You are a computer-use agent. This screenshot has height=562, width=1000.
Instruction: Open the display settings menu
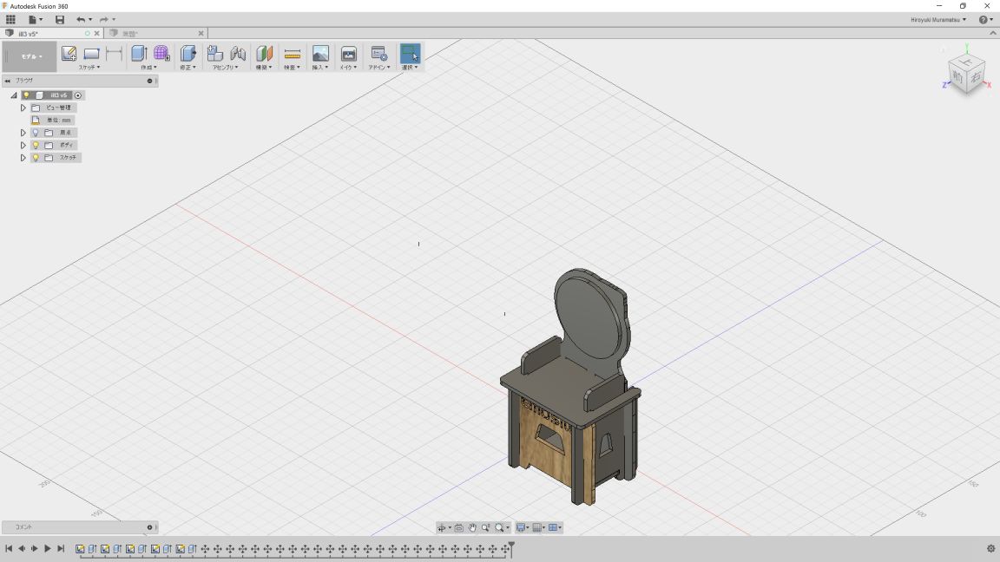(523, 527)
